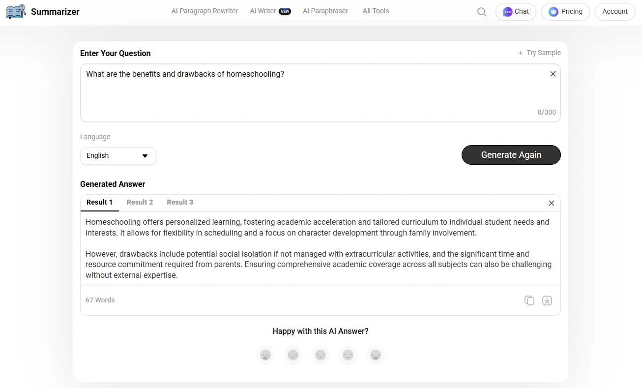The height and width of the screenshot is (388, 642).
Task: Select the neutral face rating emoji
Action: coord(321,355)
